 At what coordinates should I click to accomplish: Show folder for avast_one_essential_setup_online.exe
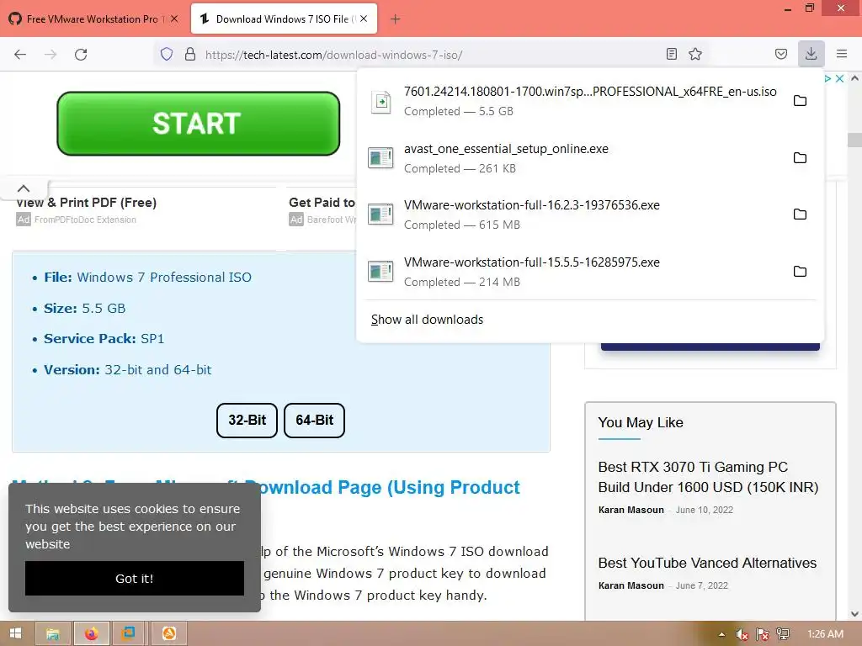[x=800, y=157]
